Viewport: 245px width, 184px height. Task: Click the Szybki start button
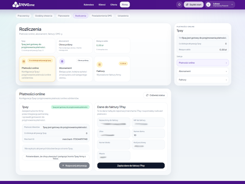click(193, 5)
